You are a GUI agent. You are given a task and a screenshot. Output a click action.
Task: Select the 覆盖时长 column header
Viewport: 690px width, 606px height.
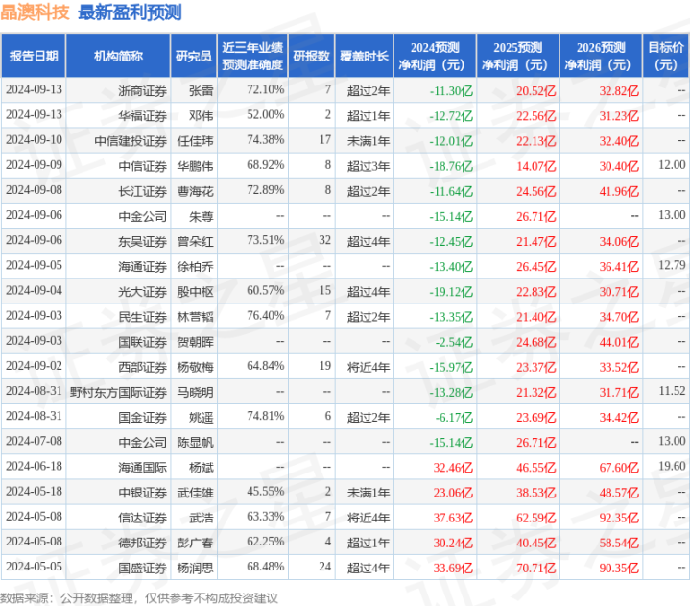tap(364, 56)
